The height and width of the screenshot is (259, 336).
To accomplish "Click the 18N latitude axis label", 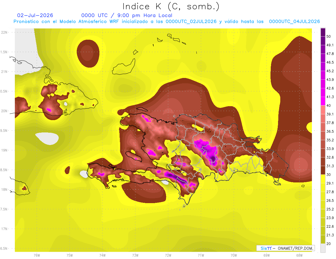I will 4,189.
